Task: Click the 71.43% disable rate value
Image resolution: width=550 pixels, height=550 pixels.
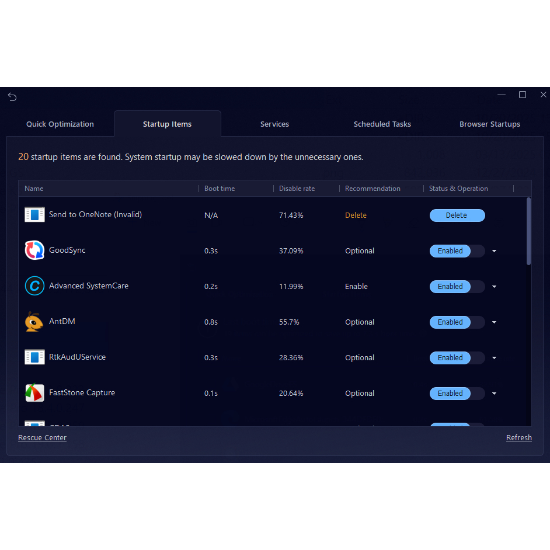Action: tap(291, 215)
